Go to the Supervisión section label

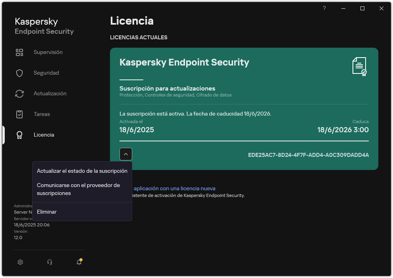(48, 52)
